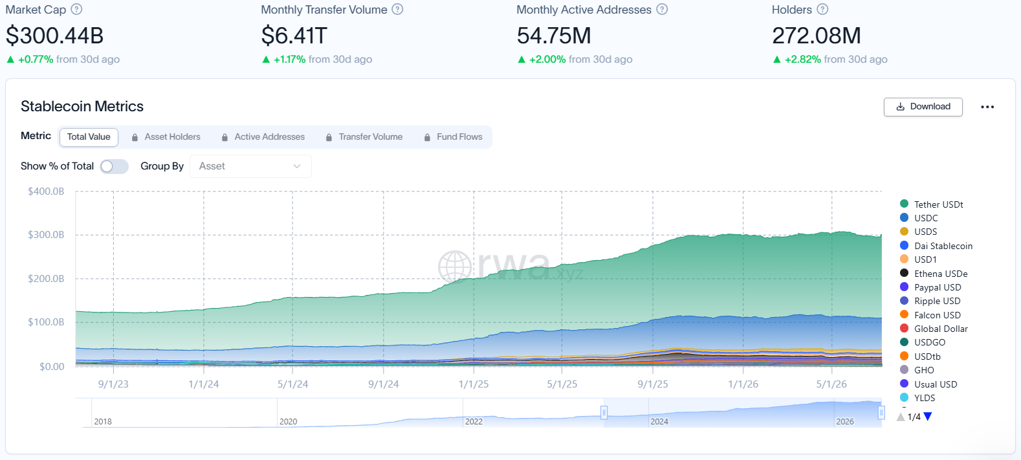This screenshot has height=460, width=1021.
Task: Click the Monthly Active Addresses help icon
Action: coord(662,10)
